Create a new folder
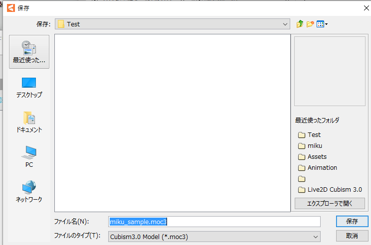The height and width of the screenshot is (245, 371). [310, 24]
